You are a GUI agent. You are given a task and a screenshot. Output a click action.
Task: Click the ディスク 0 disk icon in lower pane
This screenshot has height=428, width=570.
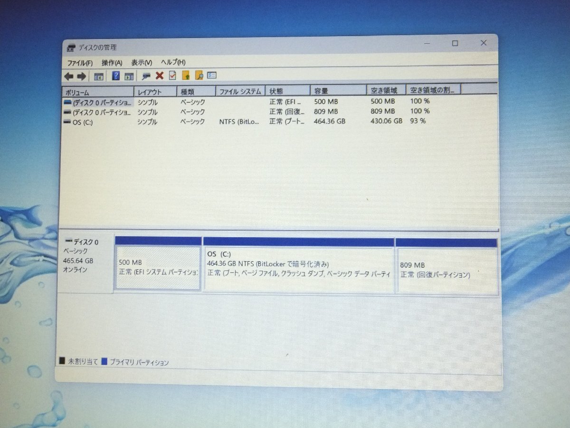tap(68, 242)
